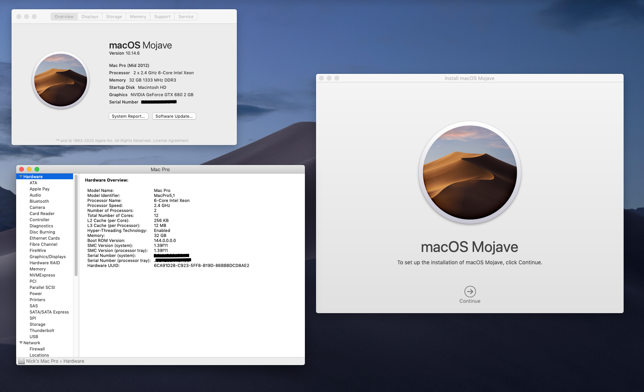Select Ethernet Cards in the sidebar
The image size is (644, 392).
[45, 238]
